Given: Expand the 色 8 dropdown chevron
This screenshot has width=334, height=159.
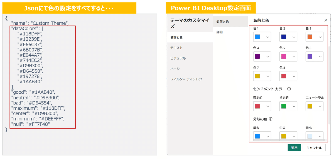Looking at the screenshot, I should tap(294, 76).
